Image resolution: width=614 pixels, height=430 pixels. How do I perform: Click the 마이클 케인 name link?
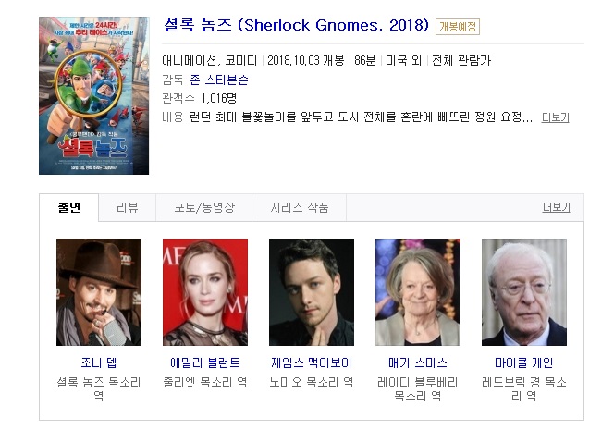point(524,362)
